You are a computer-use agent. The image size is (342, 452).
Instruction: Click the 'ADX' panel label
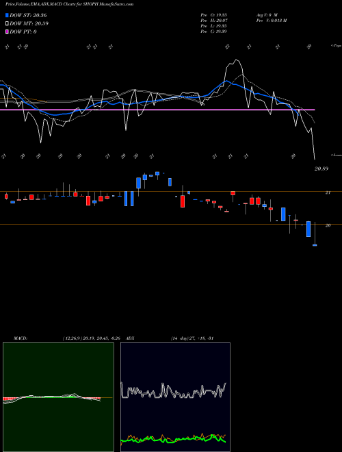(130, 338)
